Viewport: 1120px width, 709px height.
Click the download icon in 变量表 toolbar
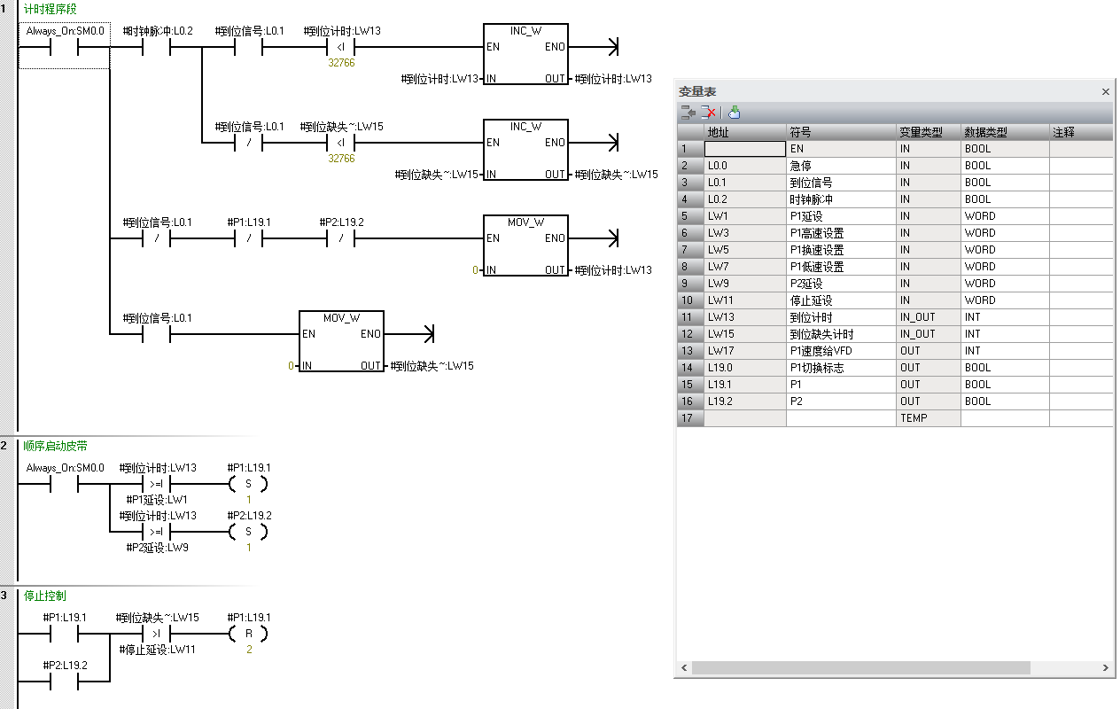point(734,113)
